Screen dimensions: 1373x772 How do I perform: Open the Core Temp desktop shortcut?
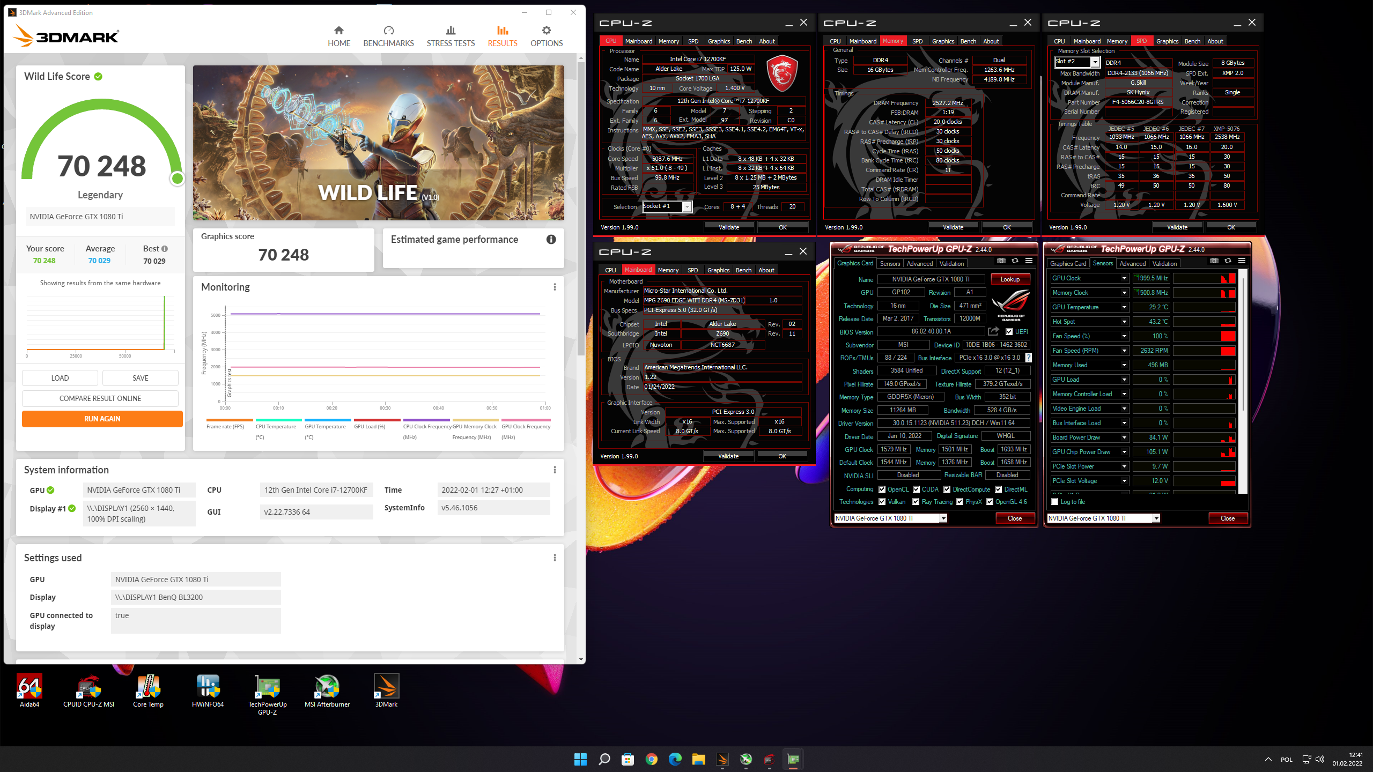pos(148,691)
